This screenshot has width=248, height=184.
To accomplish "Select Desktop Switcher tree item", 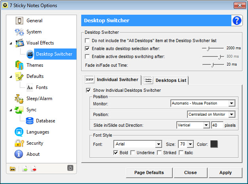I will point(55,54).
